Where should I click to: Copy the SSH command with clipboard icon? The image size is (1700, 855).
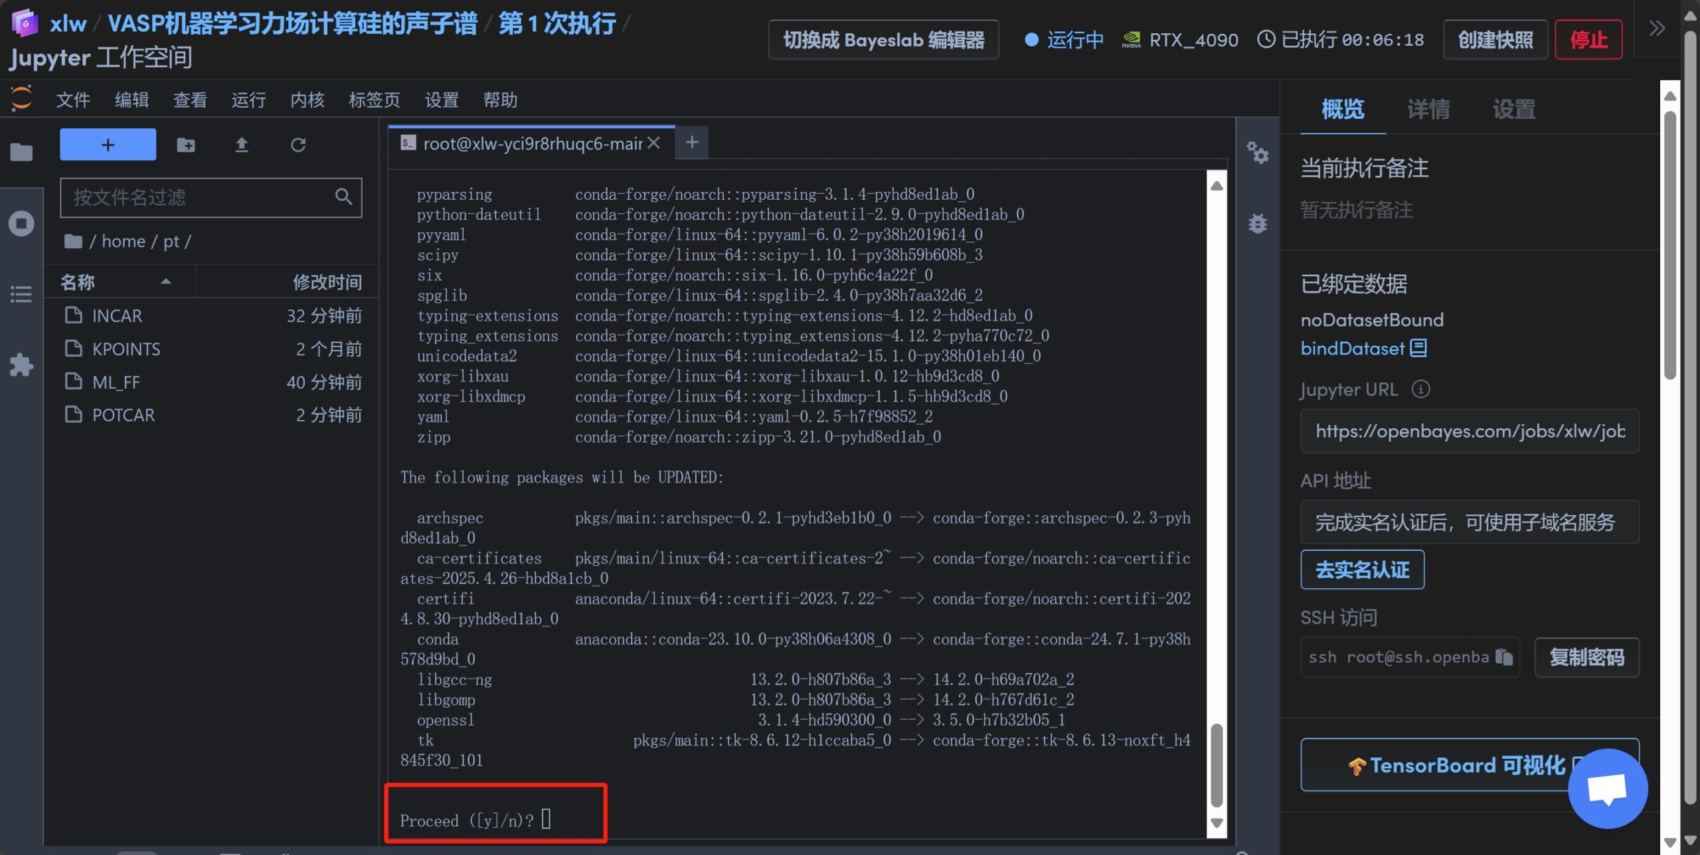click(1503, 657)
